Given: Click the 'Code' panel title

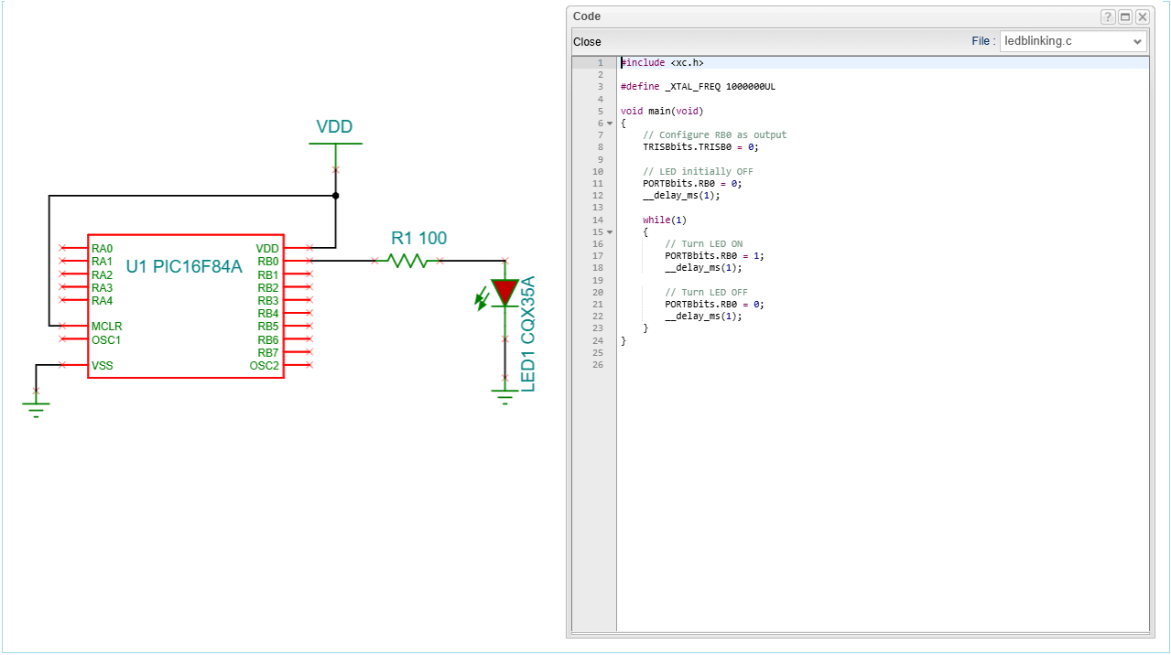Looking at the screenshot, I should [587, 16].
